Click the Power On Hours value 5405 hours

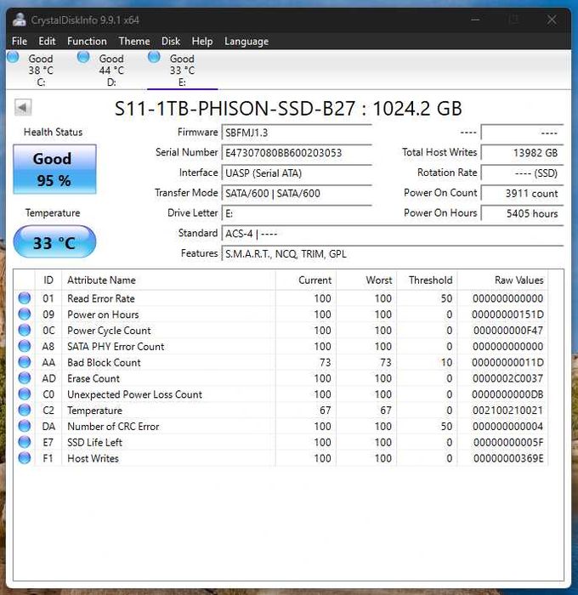522,212
